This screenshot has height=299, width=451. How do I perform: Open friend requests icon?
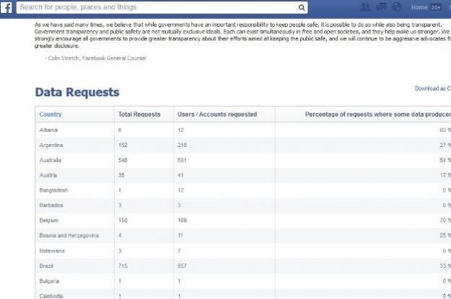(x=365, y=7)
